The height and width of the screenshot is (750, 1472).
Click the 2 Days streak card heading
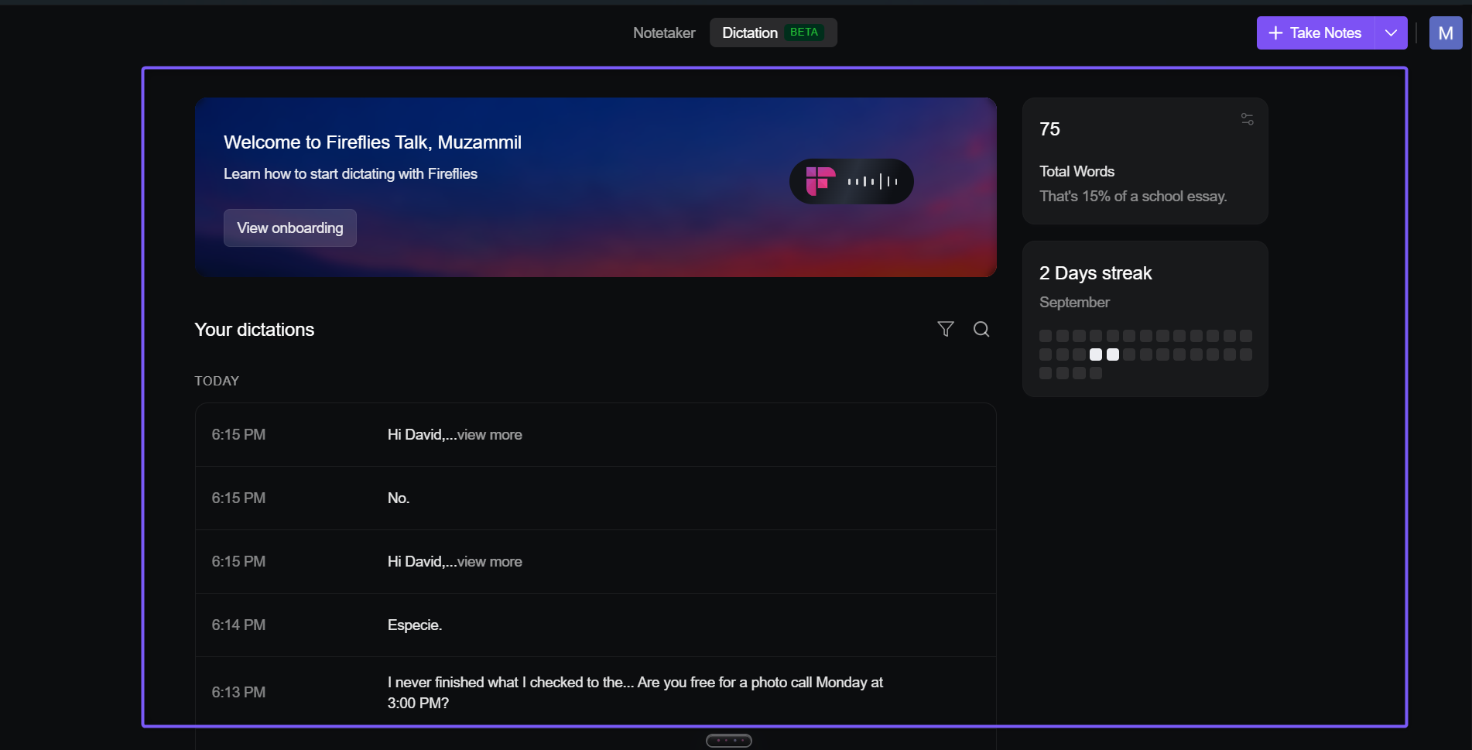[x=1095, y=273]
